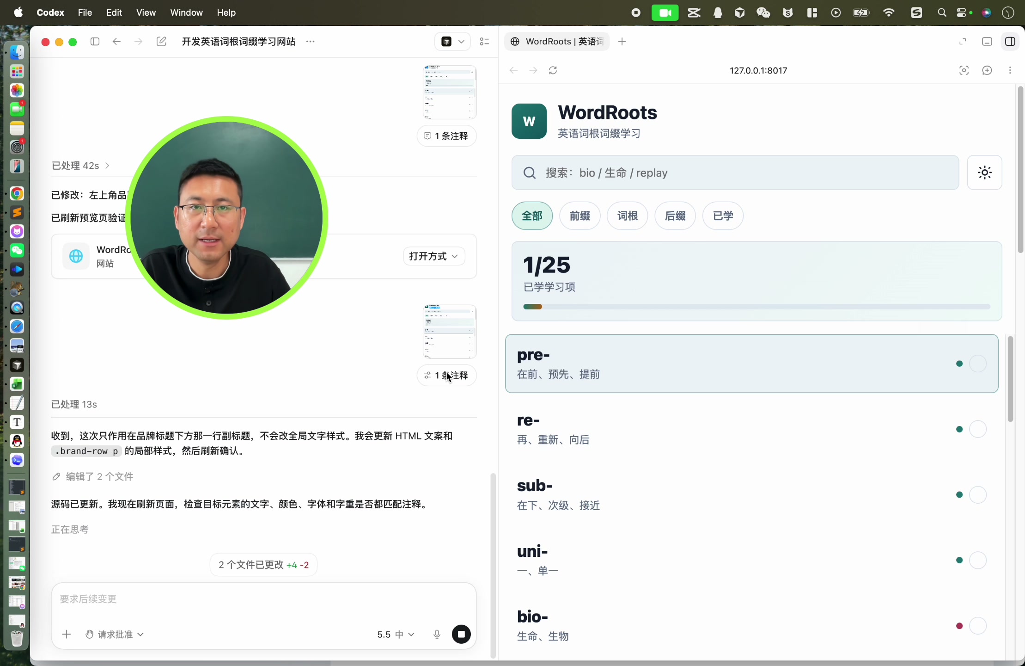Click the upper 1 条注释 button

tap(446, 136)
